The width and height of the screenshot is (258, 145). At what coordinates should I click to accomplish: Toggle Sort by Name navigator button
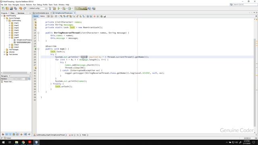point(25,134)
